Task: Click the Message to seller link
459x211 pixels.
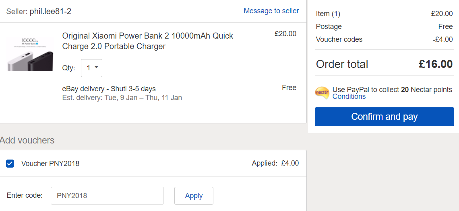Action: [271, 11]
